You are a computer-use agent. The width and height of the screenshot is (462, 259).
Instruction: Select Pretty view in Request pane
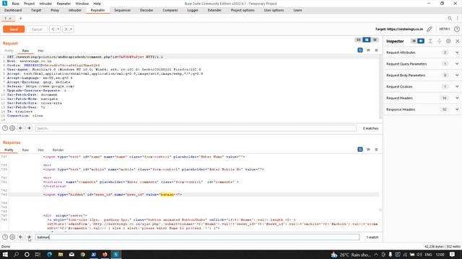(9, 51)
